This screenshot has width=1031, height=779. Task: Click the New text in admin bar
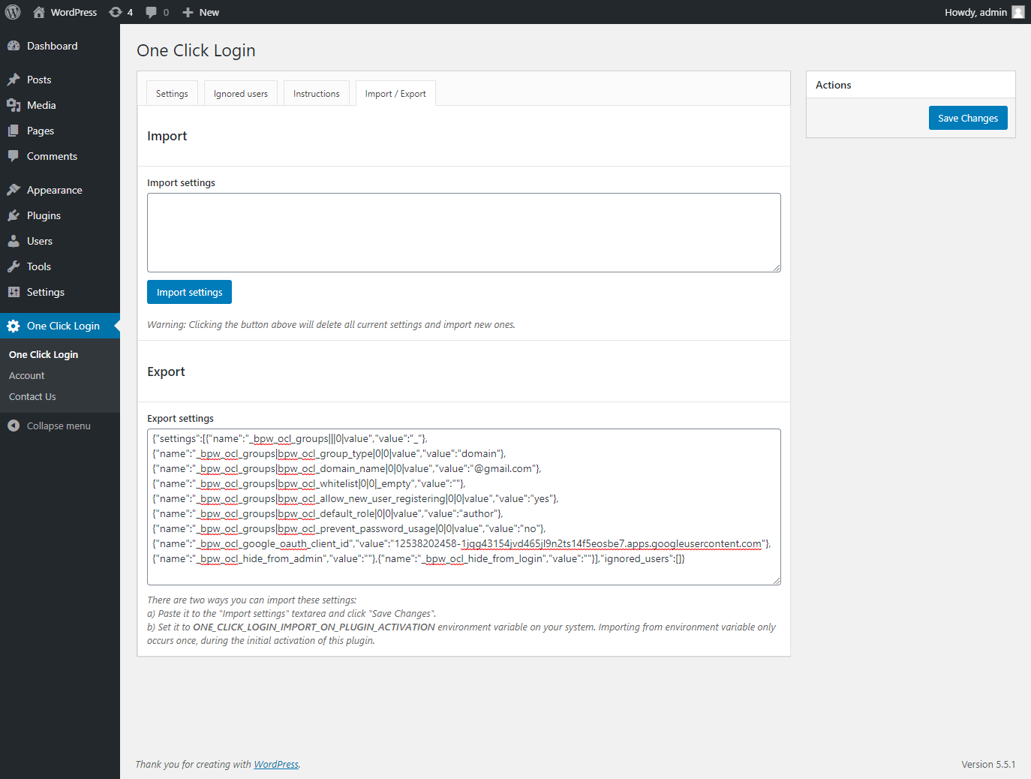pyautogui.click(x=209, y=12)
